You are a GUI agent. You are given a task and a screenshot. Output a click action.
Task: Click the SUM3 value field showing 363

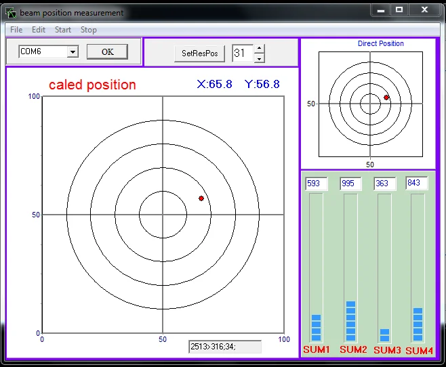384,184
